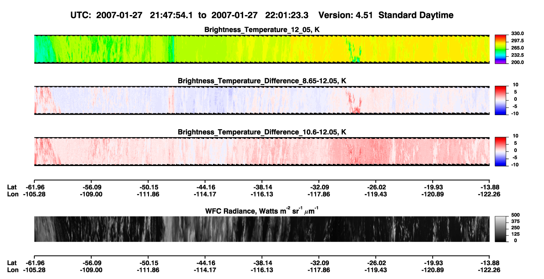This screenshot has height=279, width=544.
Task: Click longitude -114.17 on the bottom-most axis
Action: point(205,270)
